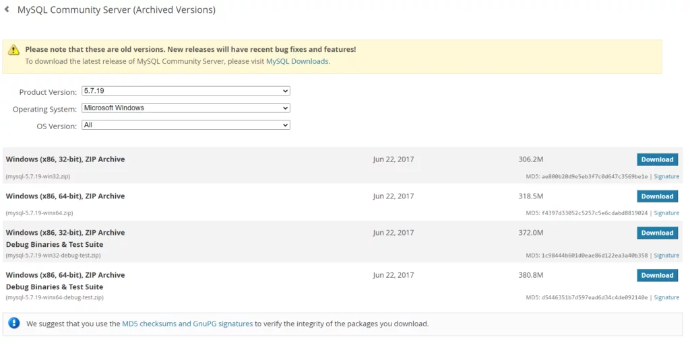Screen dimensions: 690x341
Task: Click the 306.2M file size
Action: click(x=531, y=159)
